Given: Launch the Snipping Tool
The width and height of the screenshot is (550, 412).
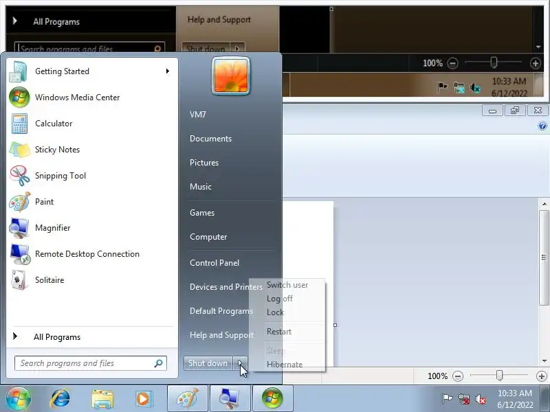Looking at the screenshot, I should [x=92, y=176].
